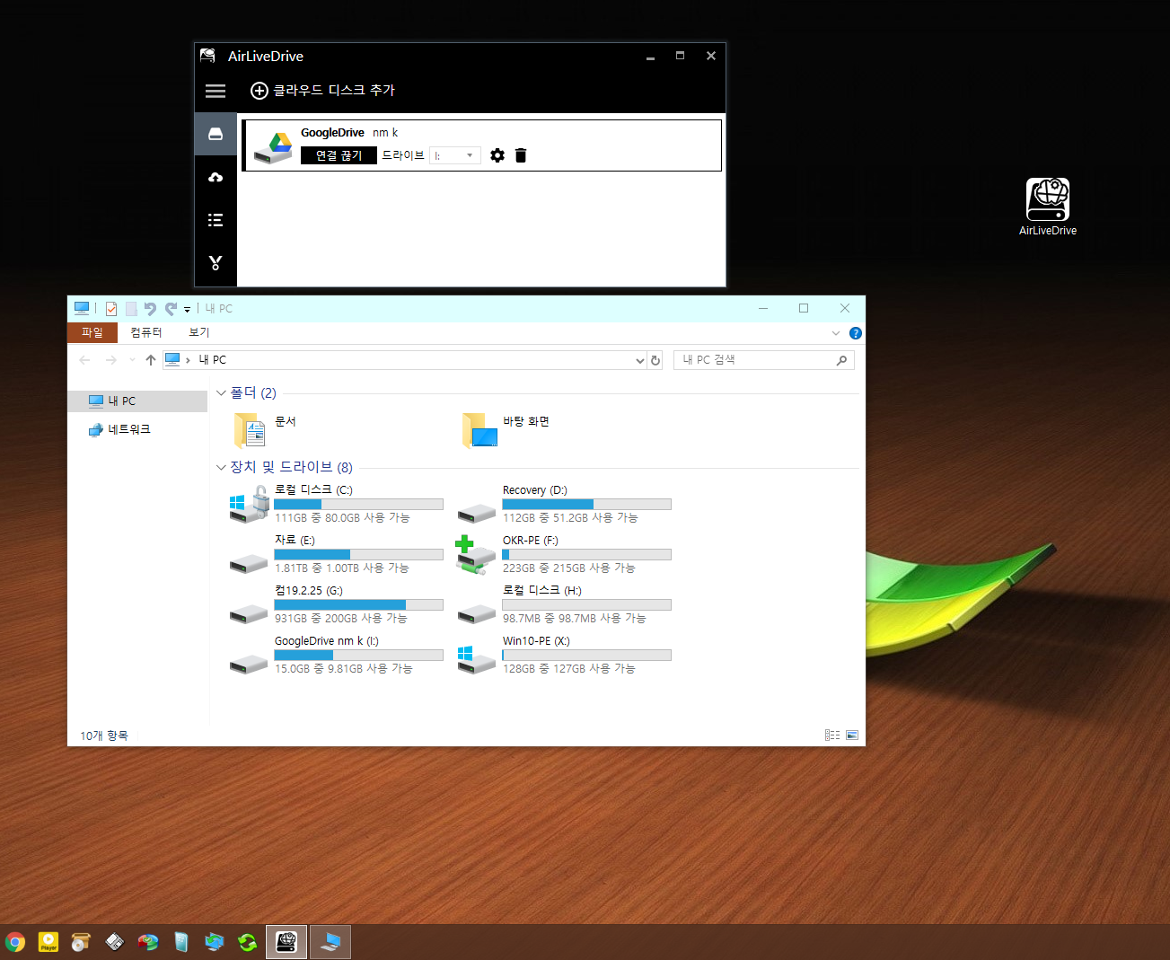Click Properties icon in Explorer quick access toolbar
Screen dimensions: 1170x960
[111, 309]
